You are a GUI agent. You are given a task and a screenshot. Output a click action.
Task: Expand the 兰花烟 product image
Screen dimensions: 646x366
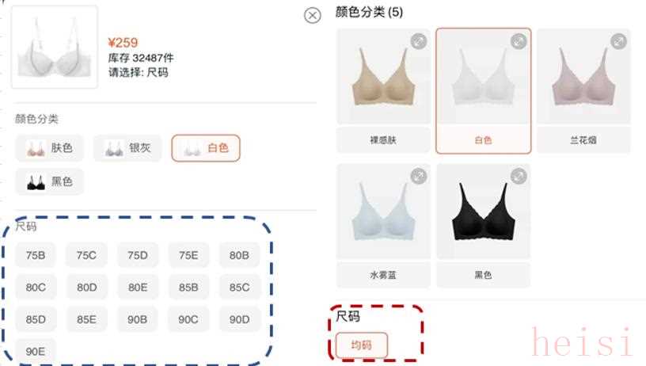pyautogui.click(x=618, y=41)
